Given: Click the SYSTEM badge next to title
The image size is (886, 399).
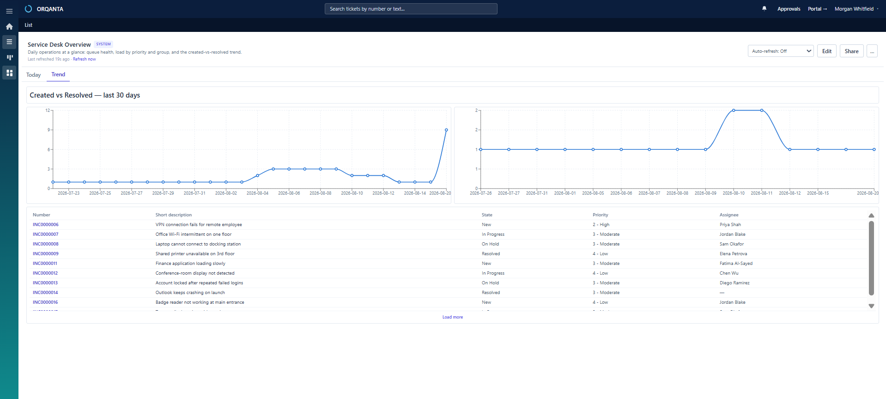Looking at the screenshot, I should pyautogui.click(x=103, y=44).
